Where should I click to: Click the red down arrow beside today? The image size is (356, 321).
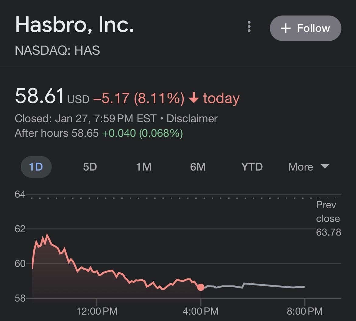click(x=194, y=98)
